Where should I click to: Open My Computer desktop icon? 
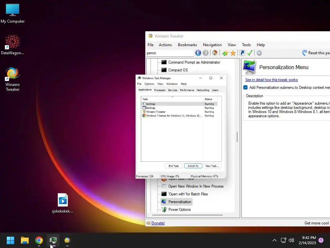pos(13,13)
